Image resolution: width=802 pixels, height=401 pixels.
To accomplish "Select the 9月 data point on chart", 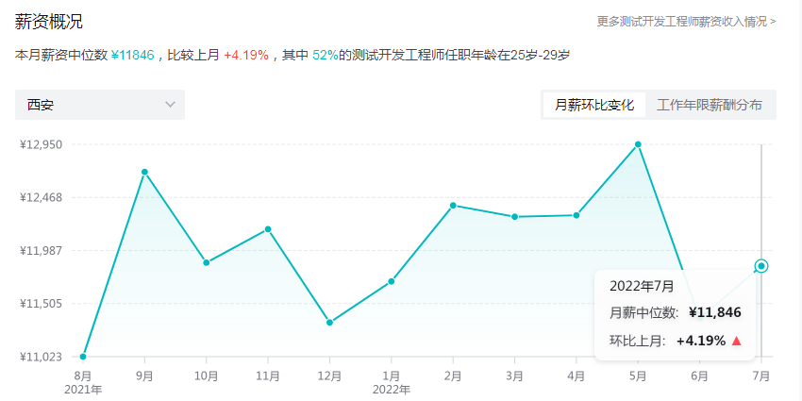I will pos(144,172).
